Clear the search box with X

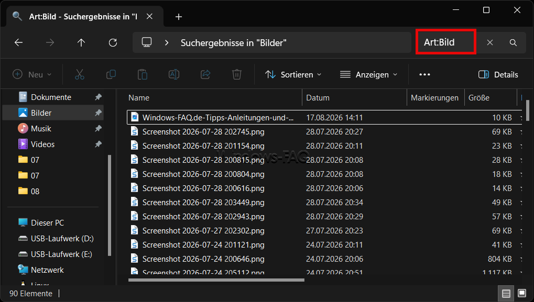coord(490,42)
